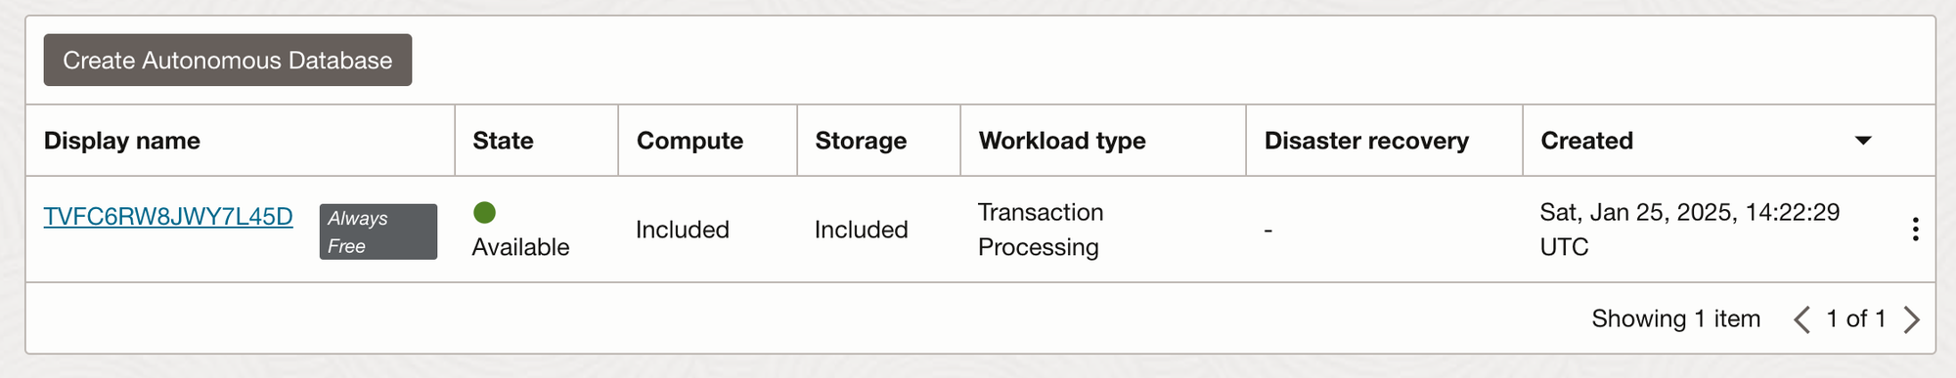Viewport: 1956px width, 378px height.
Task: Click the Sat, Jan 25, 2025 creation date cell
Action: [x=1690, y=230]
